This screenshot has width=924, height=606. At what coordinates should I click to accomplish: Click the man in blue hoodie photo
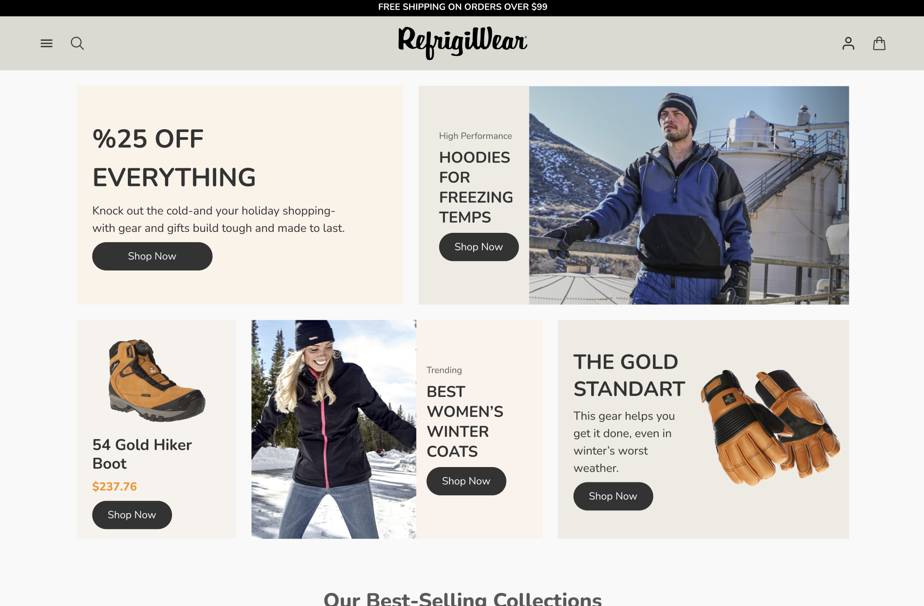point(689,195)
